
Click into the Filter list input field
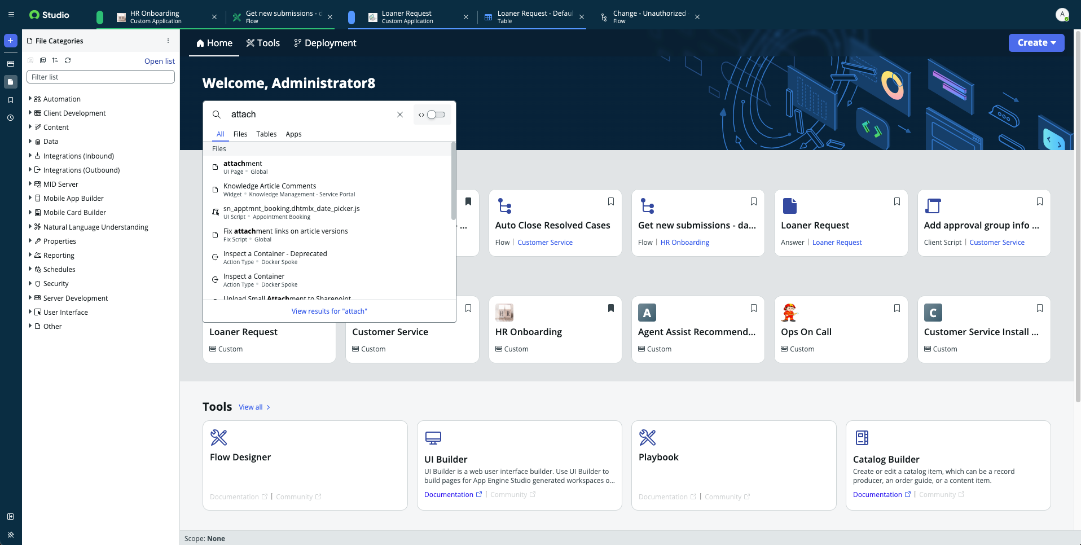100,77
